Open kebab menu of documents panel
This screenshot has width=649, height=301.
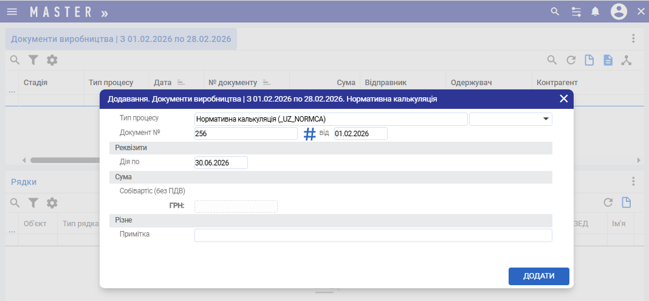[x=633, y=38]
